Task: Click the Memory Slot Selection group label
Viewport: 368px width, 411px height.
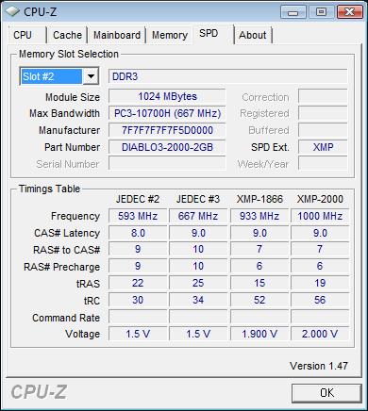Action: (69, 54)
